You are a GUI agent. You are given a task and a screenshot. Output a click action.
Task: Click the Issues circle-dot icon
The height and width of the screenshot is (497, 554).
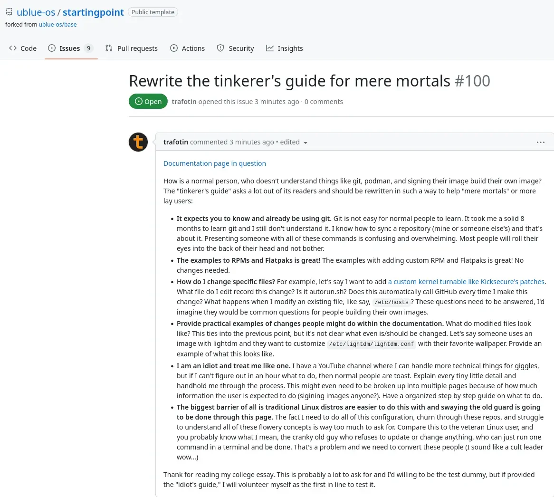click(52, 48)
